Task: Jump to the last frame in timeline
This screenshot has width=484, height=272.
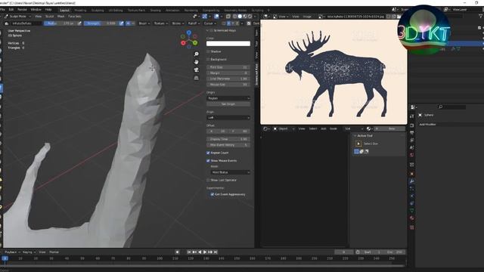Action: pyautogui.click(x=216, y=252)
